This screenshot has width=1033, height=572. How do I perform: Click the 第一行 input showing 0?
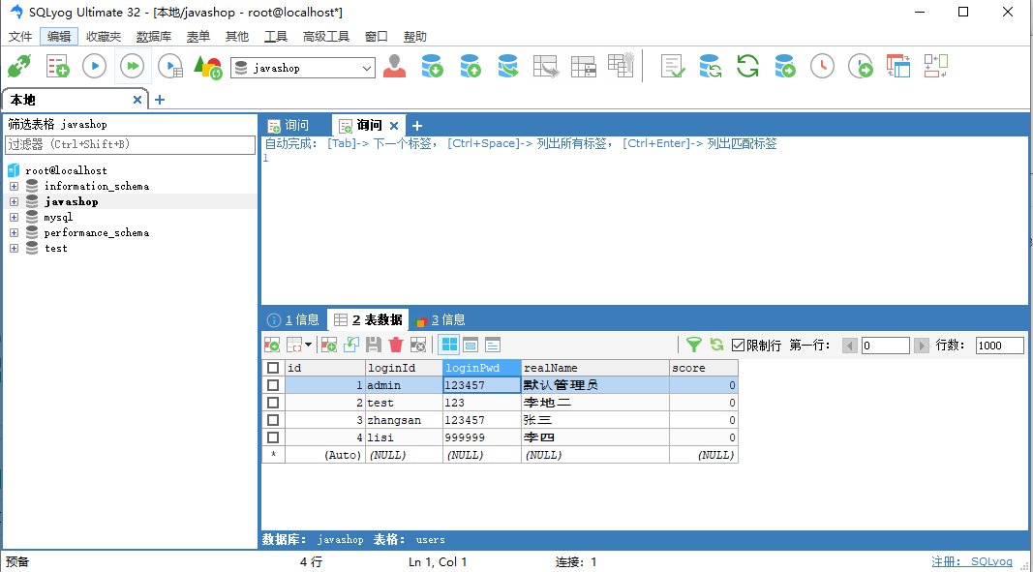pyautogui.click(x=886, y=345)
